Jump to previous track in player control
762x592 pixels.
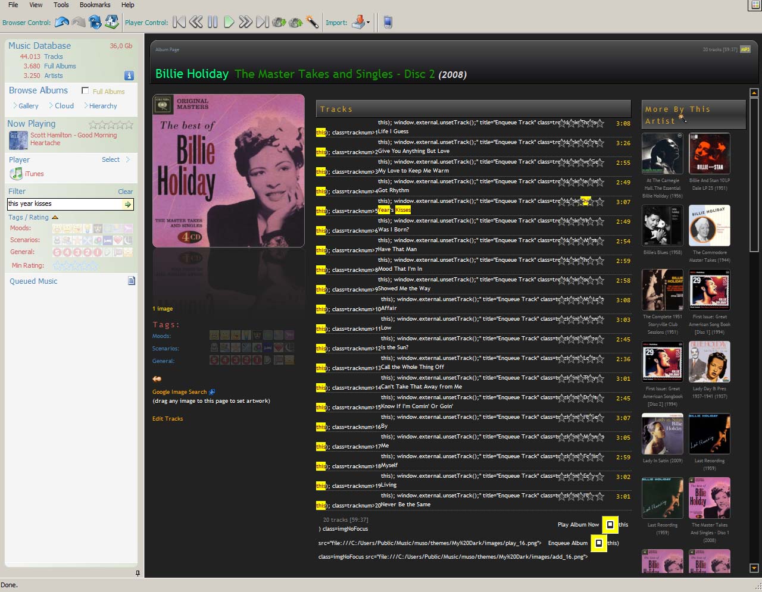click(x=179, y=22)
